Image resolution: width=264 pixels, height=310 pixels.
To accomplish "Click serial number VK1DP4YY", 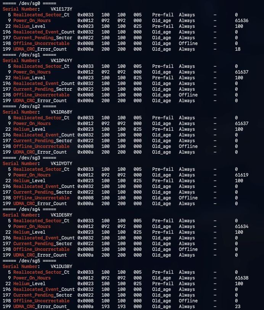I will point(61,61).
